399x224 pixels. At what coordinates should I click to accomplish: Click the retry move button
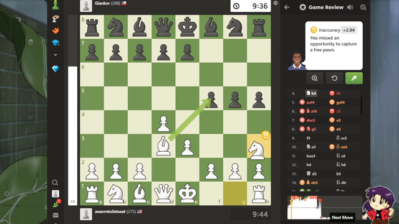pyautogui.click(x=334, y=78)
